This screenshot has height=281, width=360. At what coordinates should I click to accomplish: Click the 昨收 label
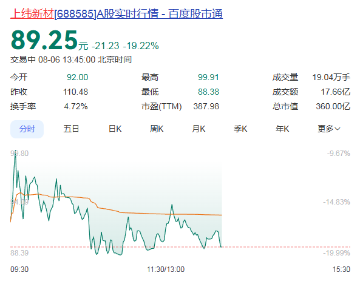[19, 92]
